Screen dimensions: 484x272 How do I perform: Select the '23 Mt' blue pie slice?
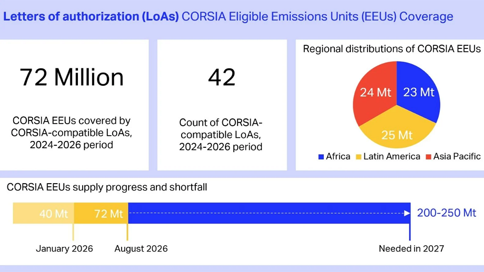tap(419, 92)
